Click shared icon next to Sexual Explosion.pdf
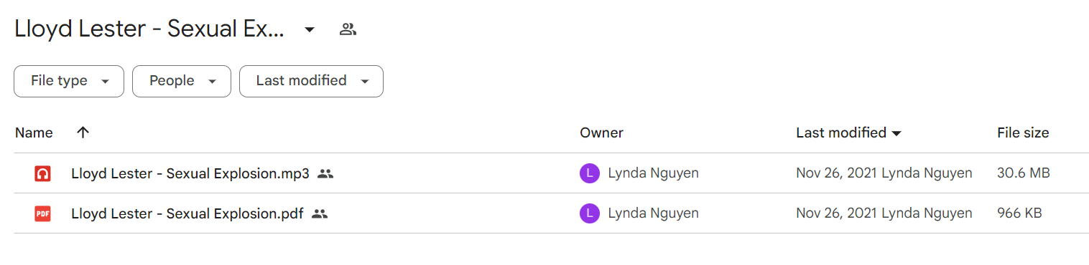Screen dimensions: 1089x265 click(x=320, y=213)
